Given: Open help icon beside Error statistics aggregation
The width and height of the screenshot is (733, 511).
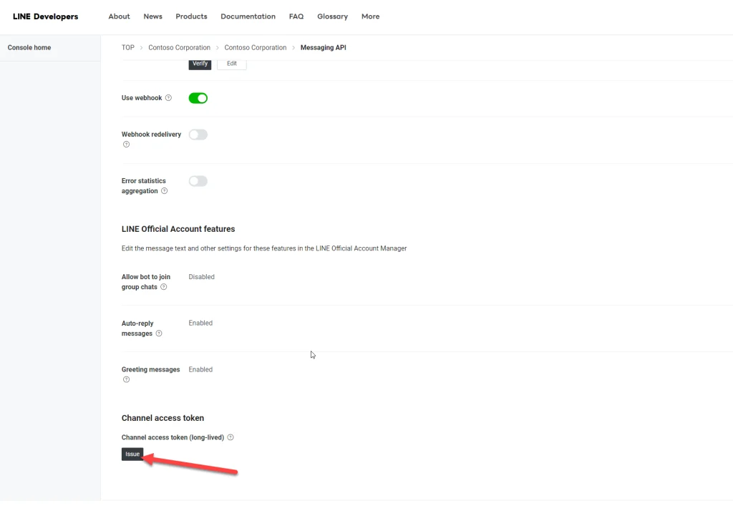Looking at the screenshot, I should coord(164,191).
